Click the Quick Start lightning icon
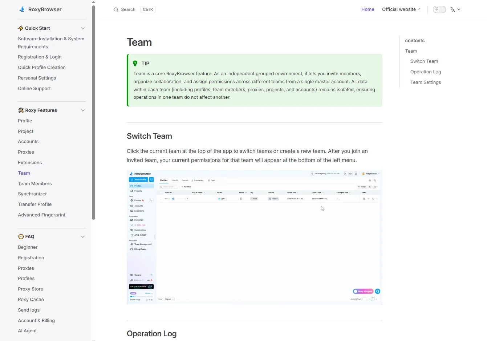The height and width of the screenshot is (341, 487). click(x=21, y=28)
